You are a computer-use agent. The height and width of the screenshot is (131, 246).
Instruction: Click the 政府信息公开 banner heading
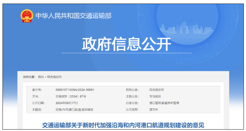[127, 44]
